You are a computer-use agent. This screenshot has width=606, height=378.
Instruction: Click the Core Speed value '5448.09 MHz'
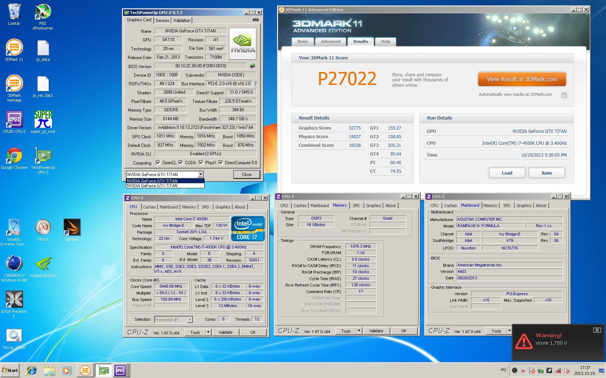coord(171,287)
